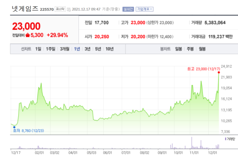Open the 기업개요 dropdown button
Viewport: 238px width, 160px height.
tap(144, 9)
